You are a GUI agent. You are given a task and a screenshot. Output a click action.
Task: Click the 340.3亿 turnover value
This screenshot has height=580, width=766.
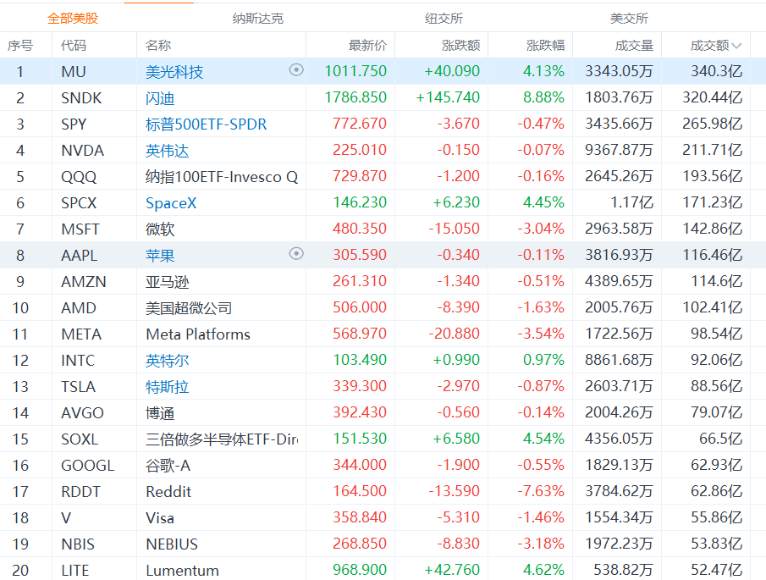pos(717,71)
